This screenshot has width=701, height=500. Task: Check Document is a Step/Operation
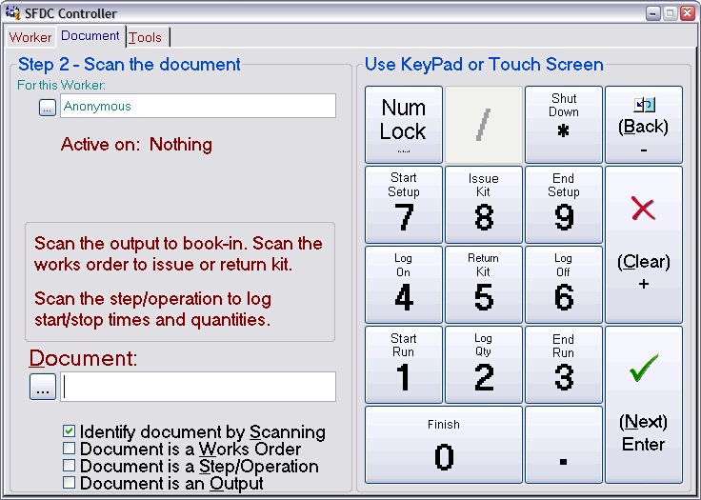click(190, 466)
